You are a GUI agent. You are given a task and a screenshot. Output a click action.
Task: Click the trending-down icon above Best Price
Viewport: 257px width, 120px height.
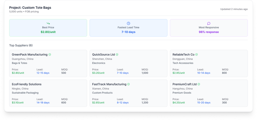(x=48, y=23)
